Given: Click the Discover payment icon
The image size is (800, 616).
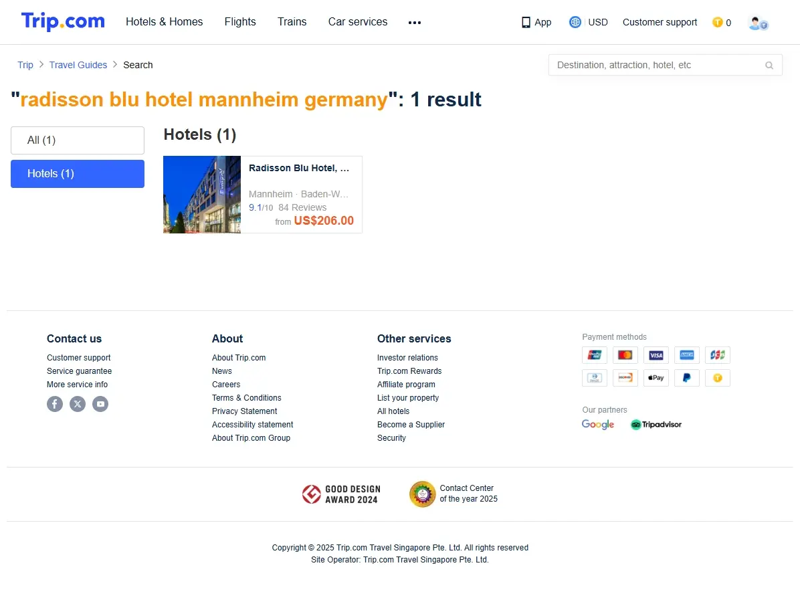Looking at the screenshot, I should 625,378.
